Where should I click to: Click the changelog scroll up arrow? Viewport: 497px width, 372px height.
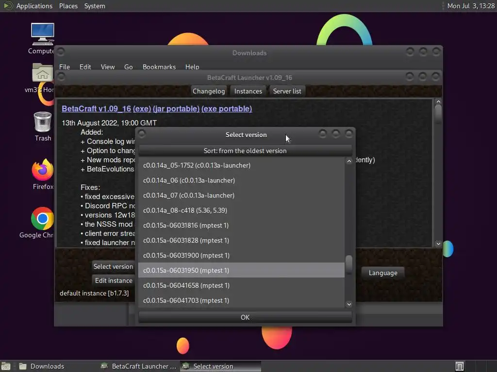(x=438, y=102)
